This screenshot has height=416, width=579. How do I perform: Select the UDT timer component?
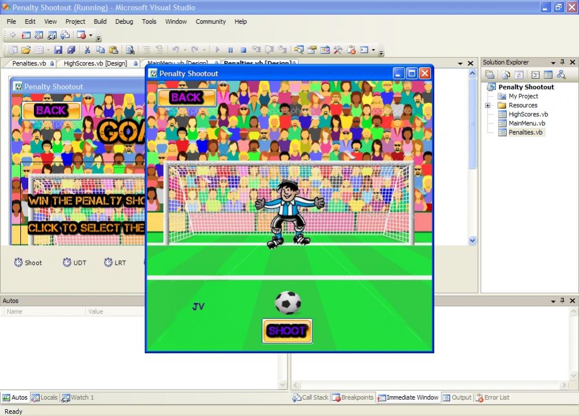[x=75, y=263]
